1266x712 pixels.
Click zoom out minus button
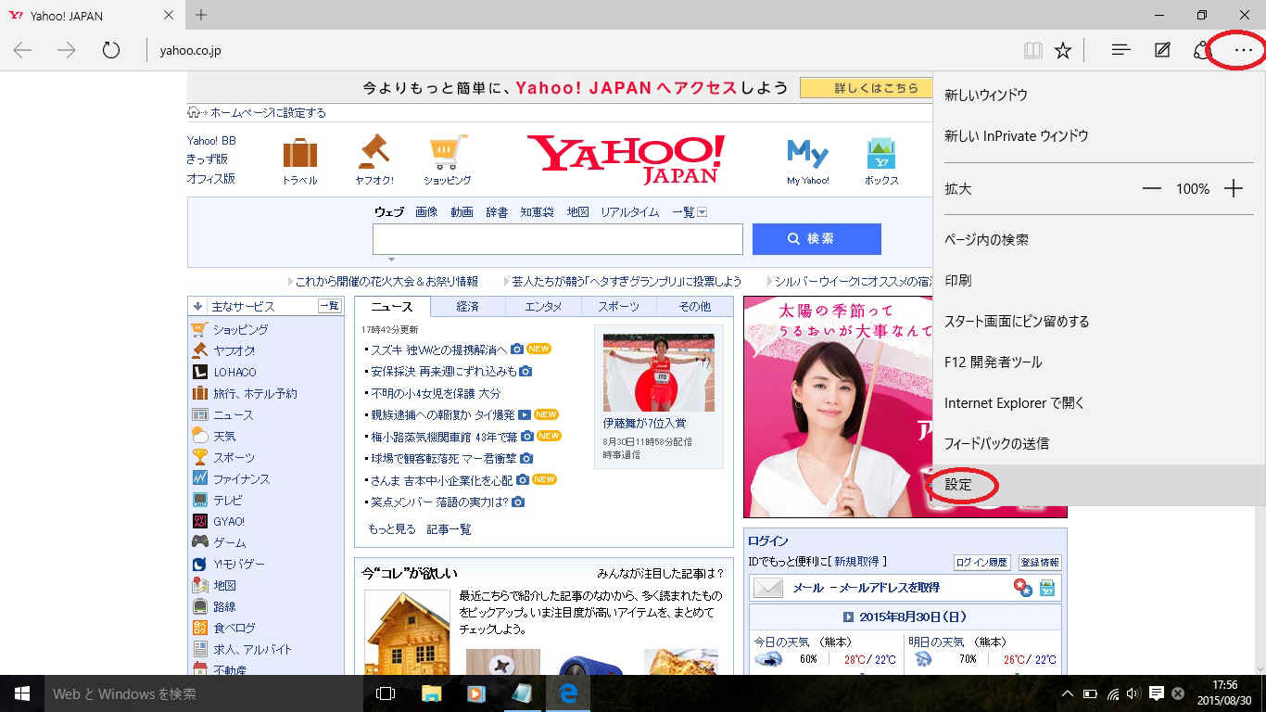[1151, 188]
